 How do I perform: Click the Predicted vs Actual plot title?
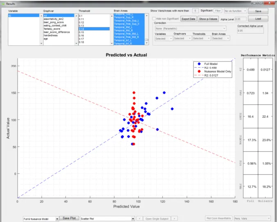pyautogui.click(x=126, y=55)
